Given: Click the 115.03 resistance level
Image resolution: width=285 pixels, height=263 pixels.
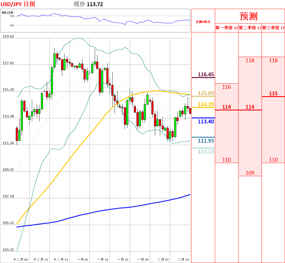Looking at the screenshot, I should click(x=206, y=93).
